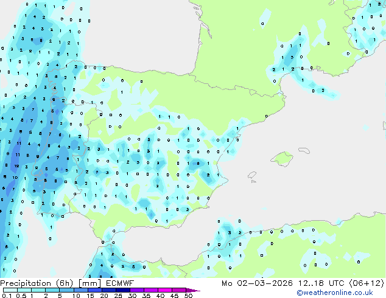Select the 20–25 mm legend swatch
The height and width of the screenshot is (298, 386).
pos(109,290)
